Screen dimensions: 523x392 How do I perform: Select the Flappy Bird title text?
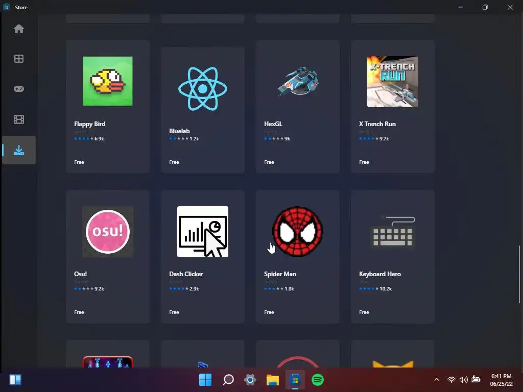tap(90, 124)
